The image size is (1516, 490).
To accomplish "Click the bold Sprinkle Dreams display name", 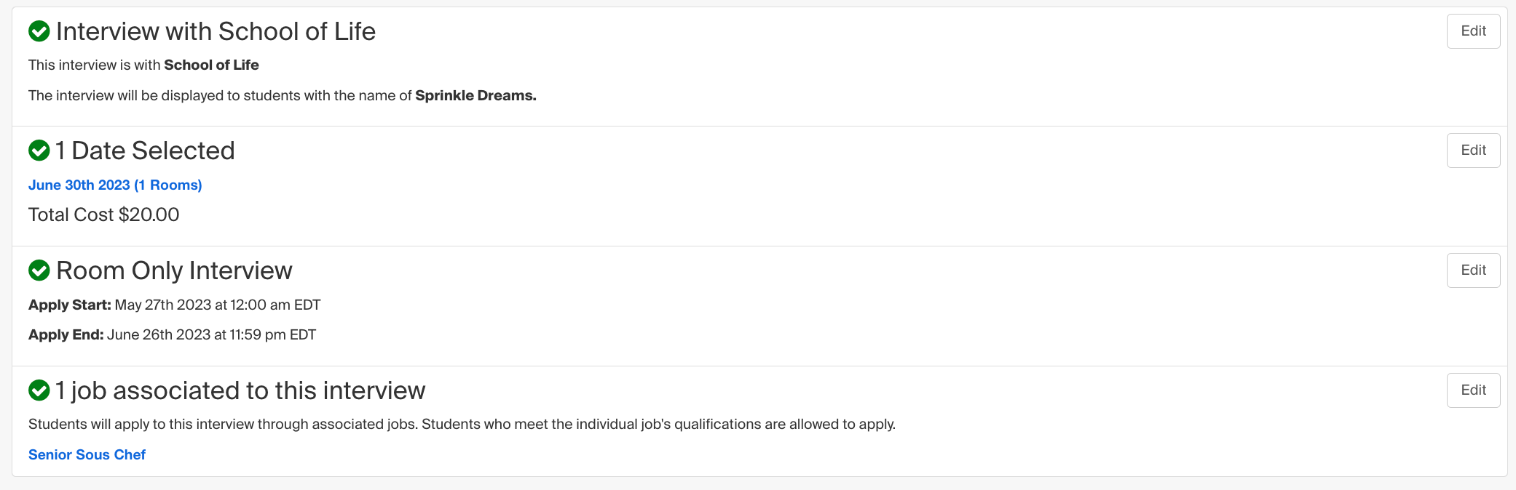I will (x=475, y=95).
